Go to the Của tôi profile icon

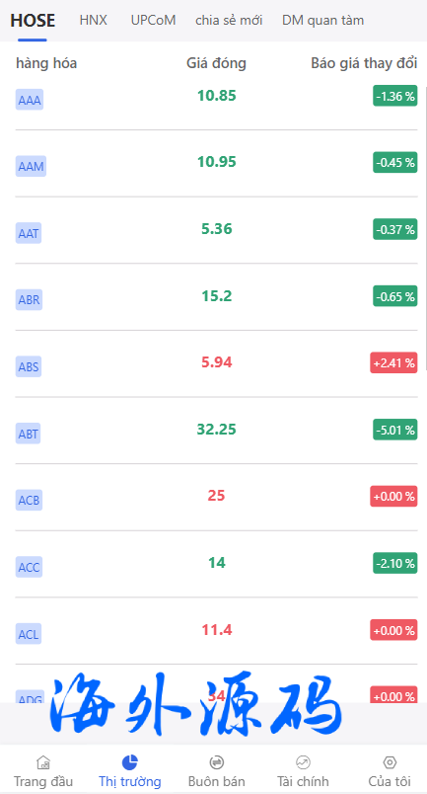[390, 762]
